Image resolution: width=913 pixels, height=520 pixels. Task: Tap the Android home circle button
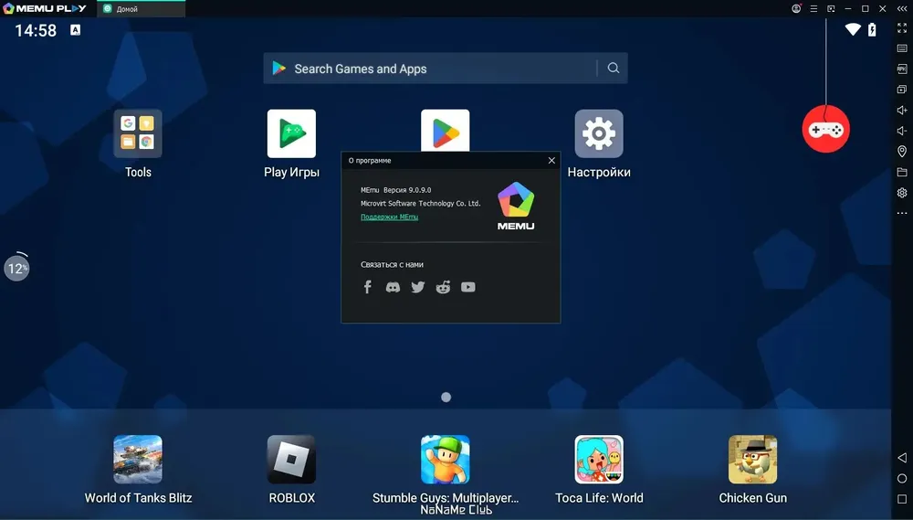pyautogui.click(x=902, y=479)
